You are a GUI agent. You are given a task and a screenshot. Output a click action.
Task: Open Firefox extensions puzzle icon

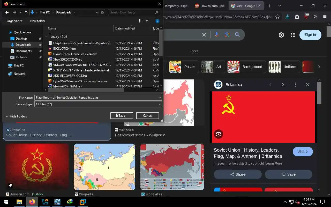(x=297, y=17)
